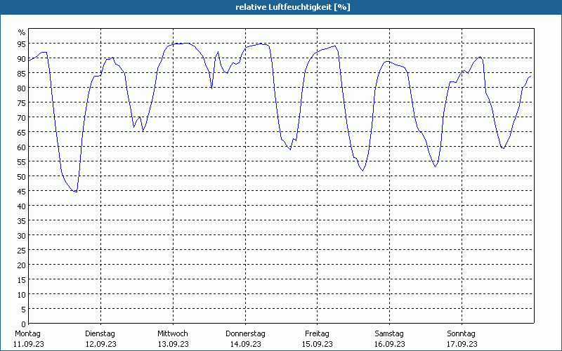Click the Dienstag day label
Image resolution: width=562 pixels, height=351 pixels.
point(100,334)
